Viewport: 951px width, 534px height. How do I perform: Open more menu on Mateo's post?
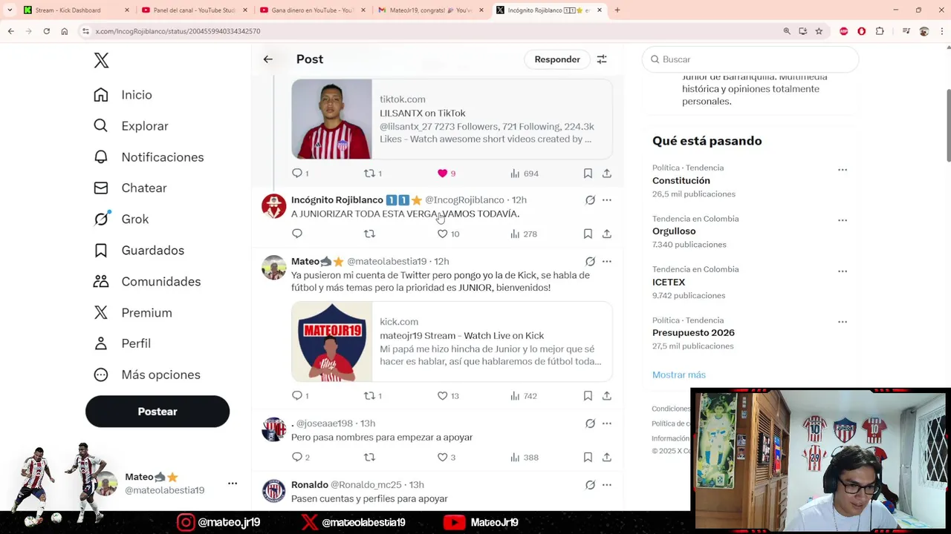(x=607, y=262)
